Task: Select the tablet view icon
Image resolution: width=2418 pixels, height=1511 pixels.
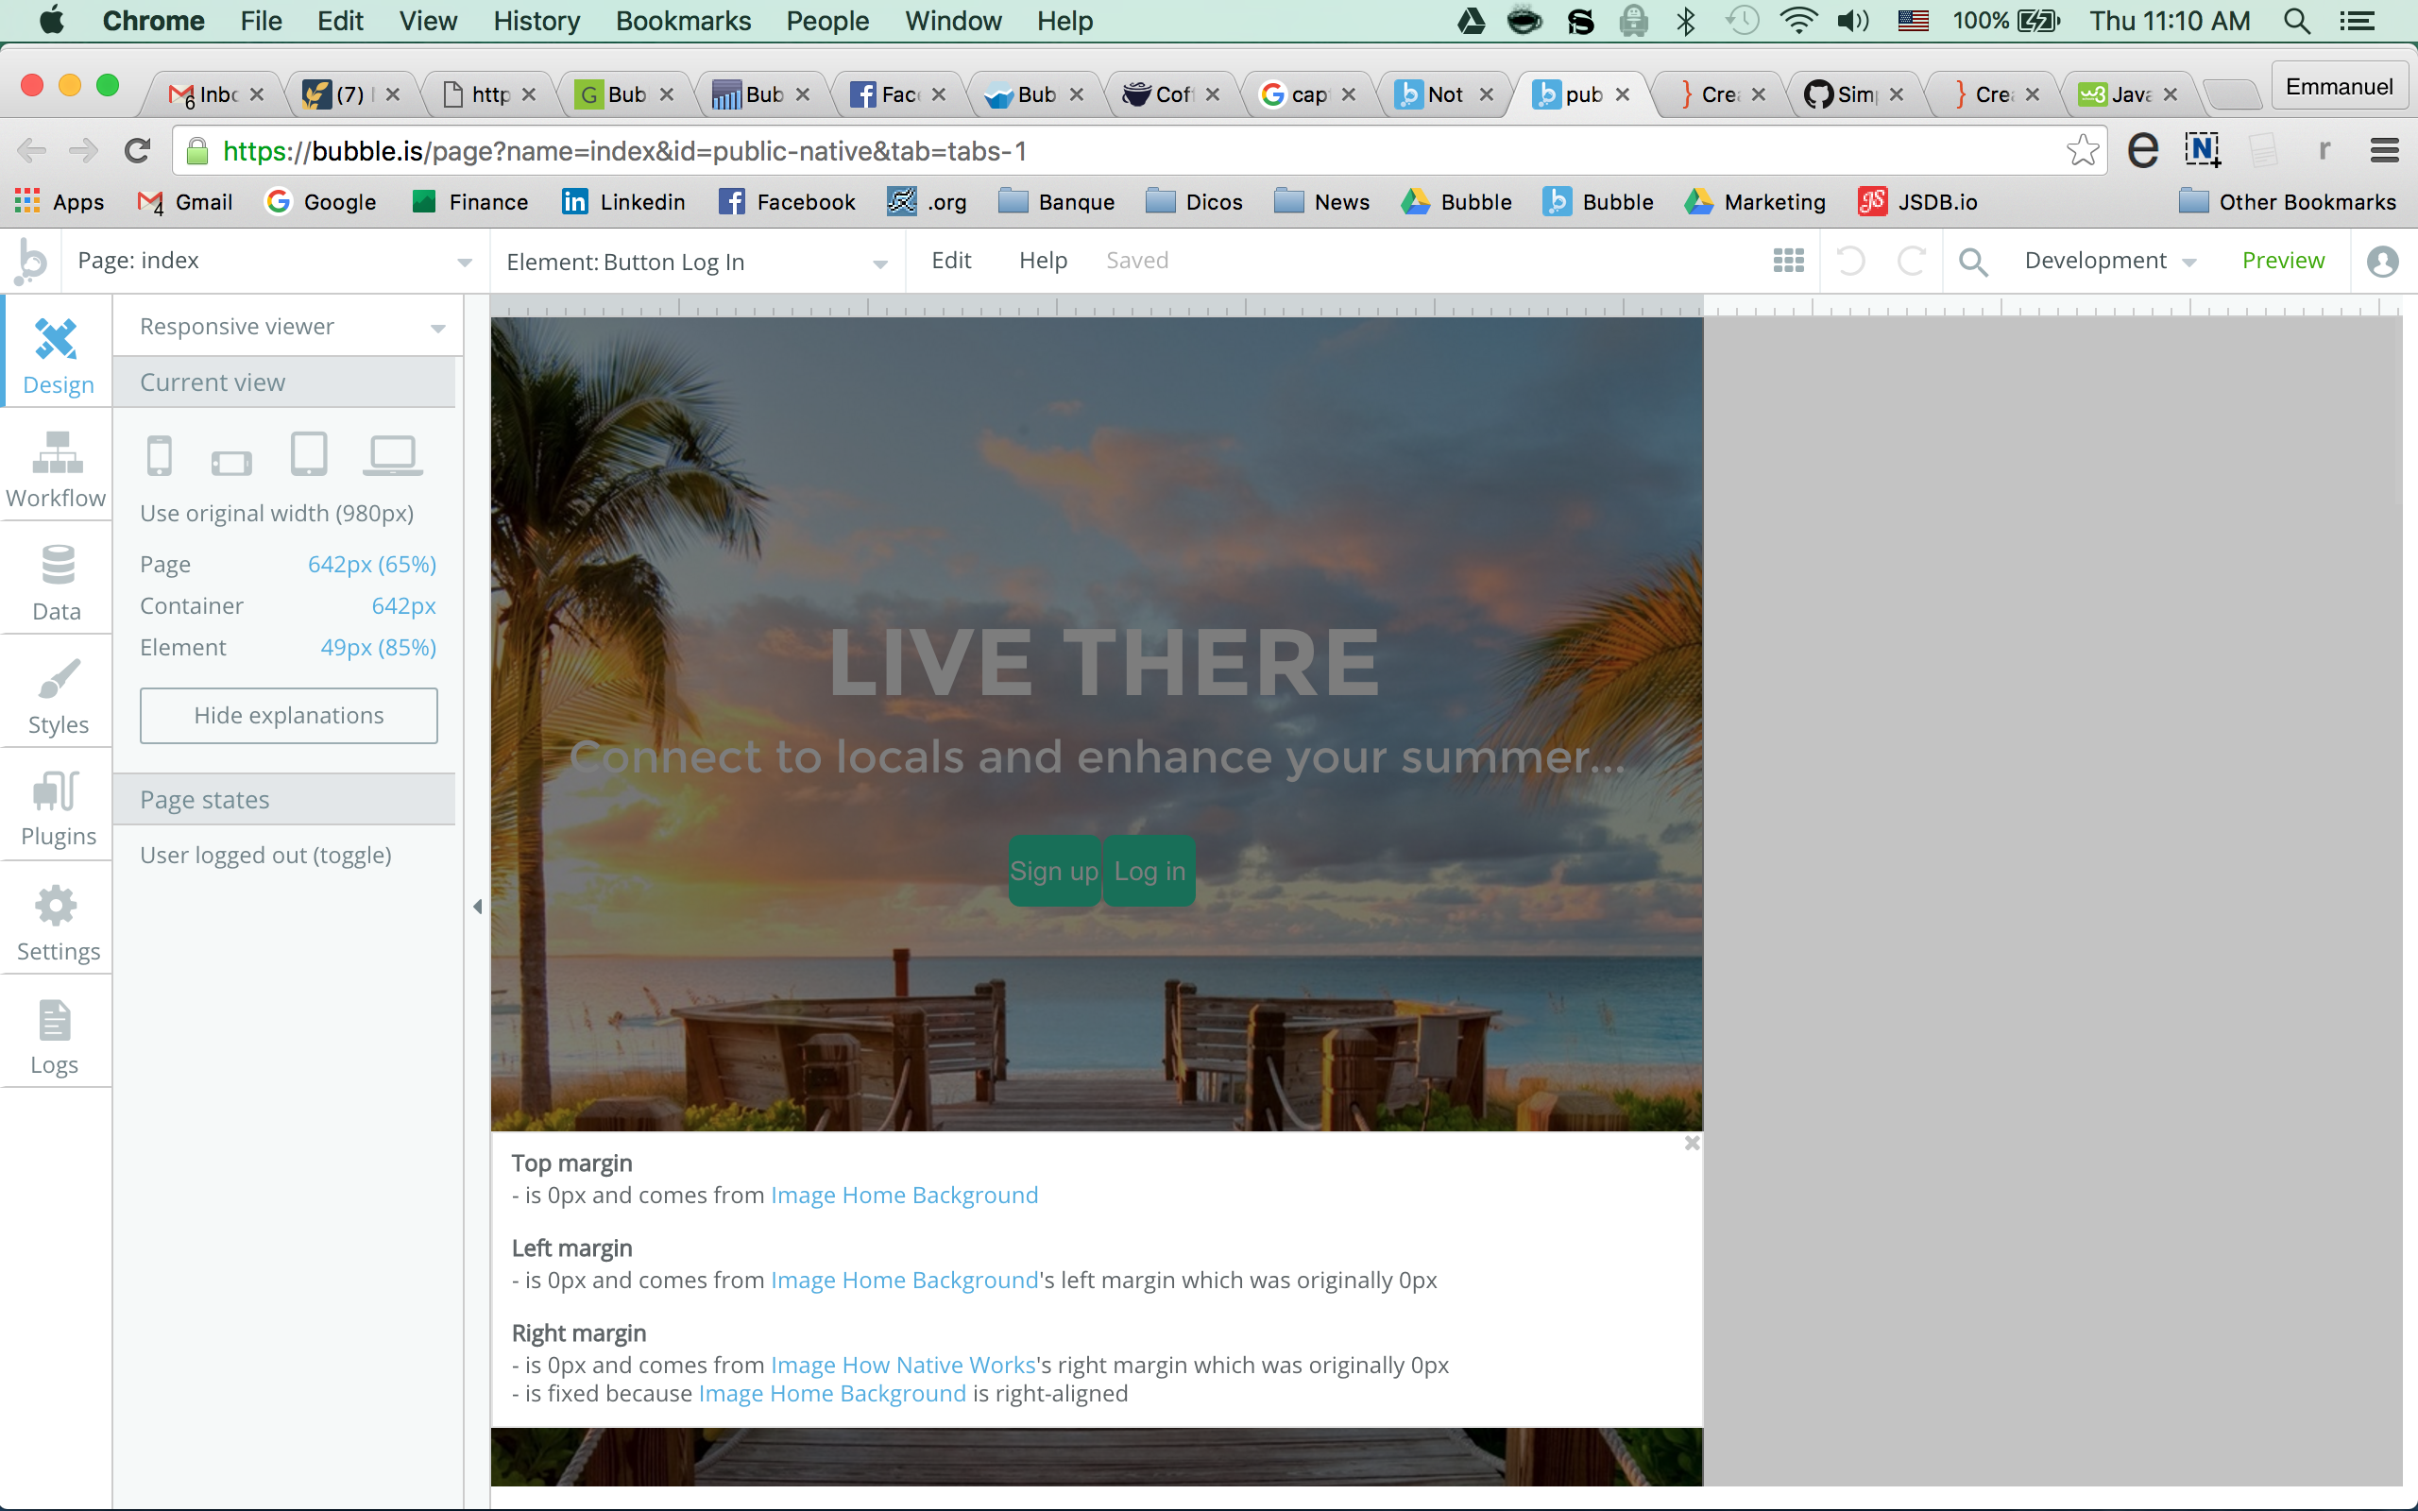Action: tap(309, 454)
